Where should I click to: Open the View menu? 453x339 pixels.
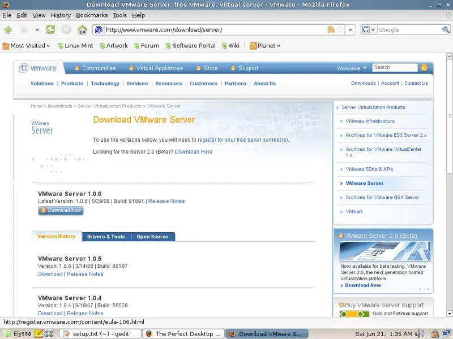[39, 15]
